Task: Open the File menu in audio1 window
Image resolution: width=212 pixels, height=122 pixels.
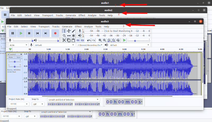Action: [x=2, y=8]
